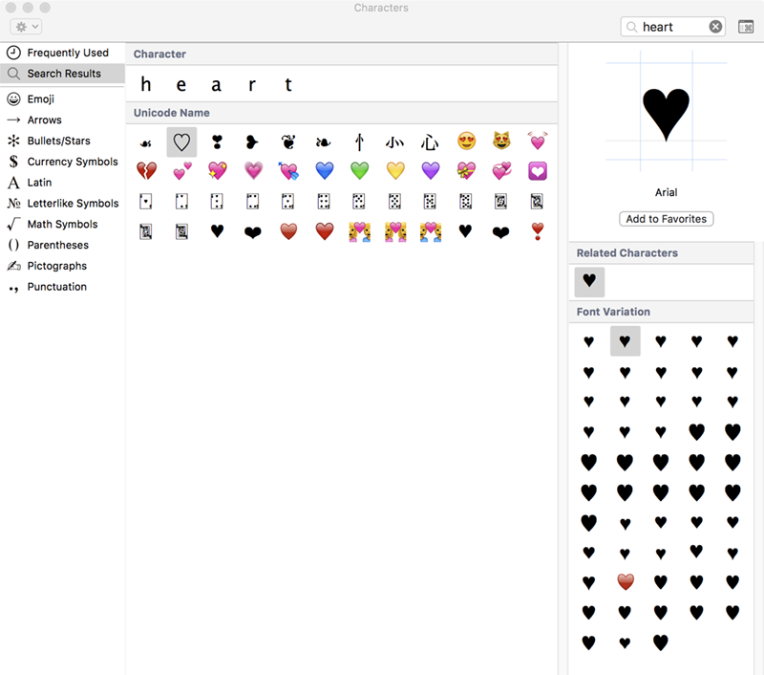This screenshot has height=675, width=764.
Task: Pick the red emoji heart font variation
Action: pos(626,582)
